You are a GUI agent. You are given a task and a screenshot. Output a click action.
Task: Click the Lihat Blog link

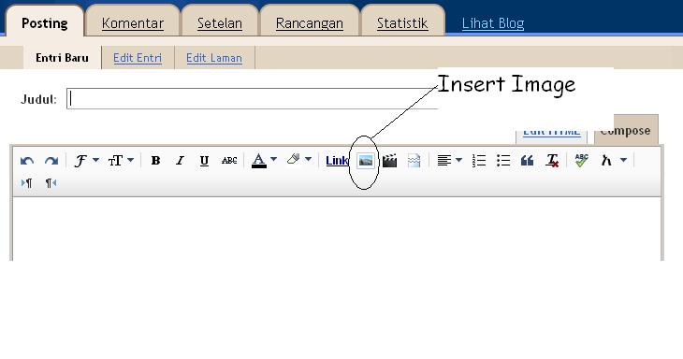pyautogui.click(x=493, y=23)
